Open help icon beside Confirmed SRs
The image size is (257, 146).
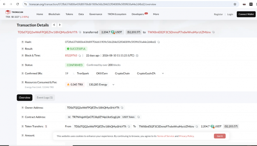point(22,73)
